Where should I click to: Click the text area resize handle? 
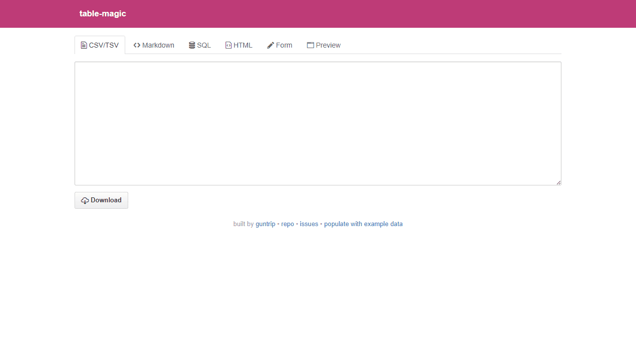pos(558,182)
